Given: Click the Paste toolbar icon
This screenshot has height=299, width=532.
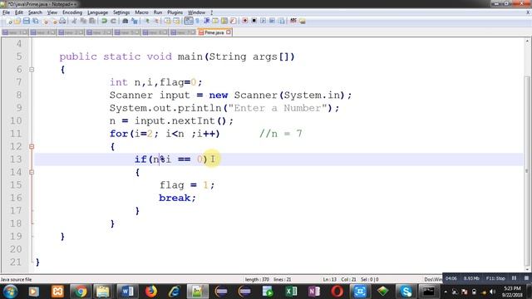Looking at the screenshot, I should pos(92,21).
